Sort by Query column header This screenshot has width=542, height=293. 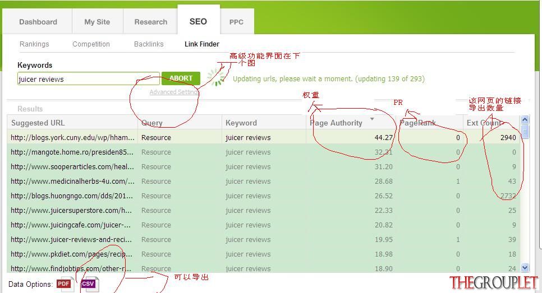pyautogui.click(x=180, y=123)
